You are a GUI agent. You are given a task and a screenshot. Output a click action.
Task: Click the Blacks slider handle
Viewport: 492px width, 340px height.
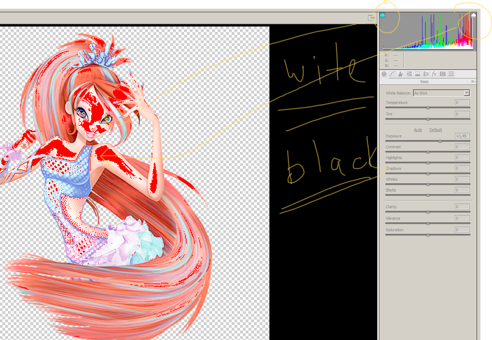point(428,195)
